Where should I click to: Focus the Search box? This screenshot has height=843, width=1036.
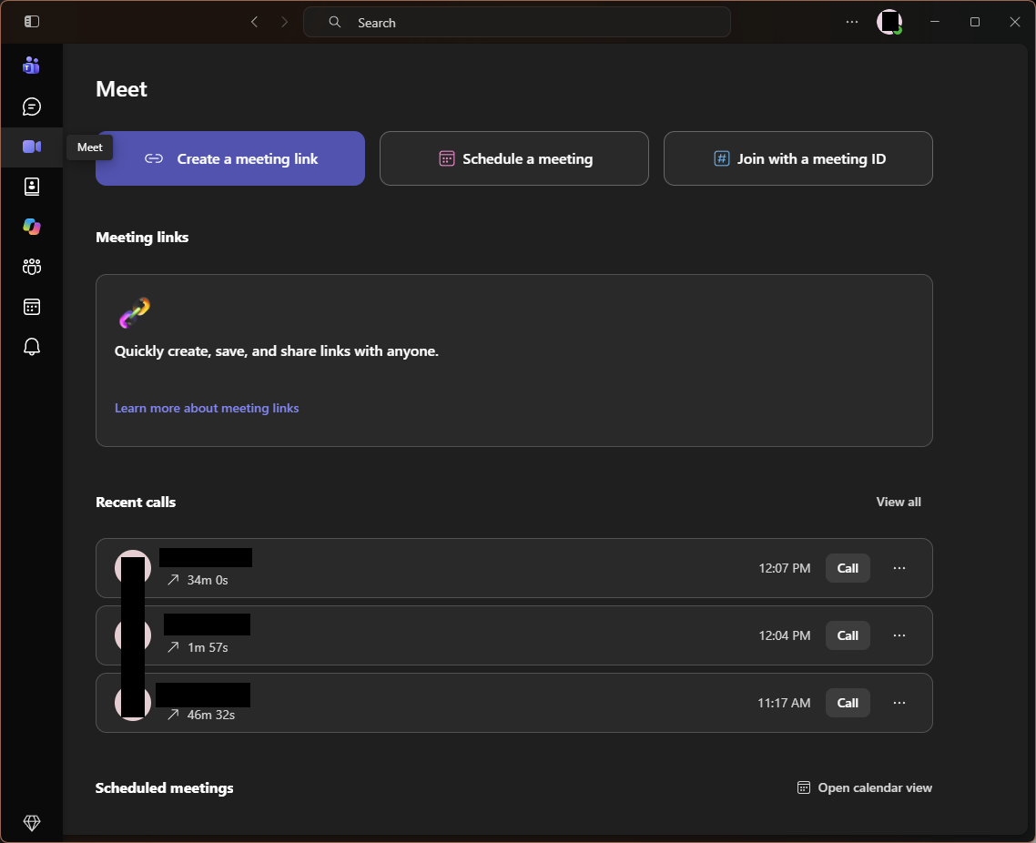pyautogui.click(x=517, y=23)
